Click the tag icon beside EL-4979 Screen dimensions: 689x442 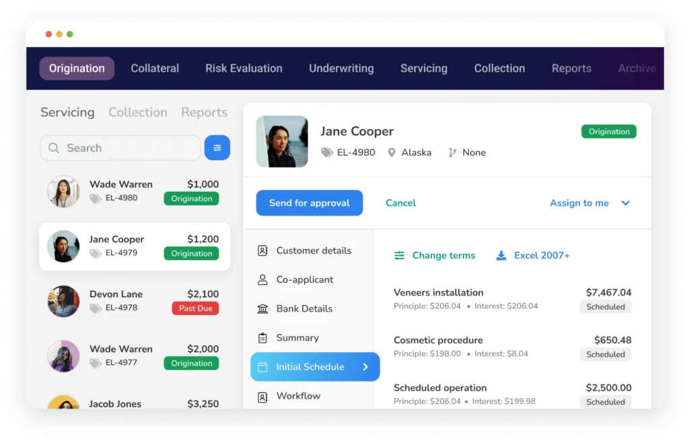click(96, 253)
